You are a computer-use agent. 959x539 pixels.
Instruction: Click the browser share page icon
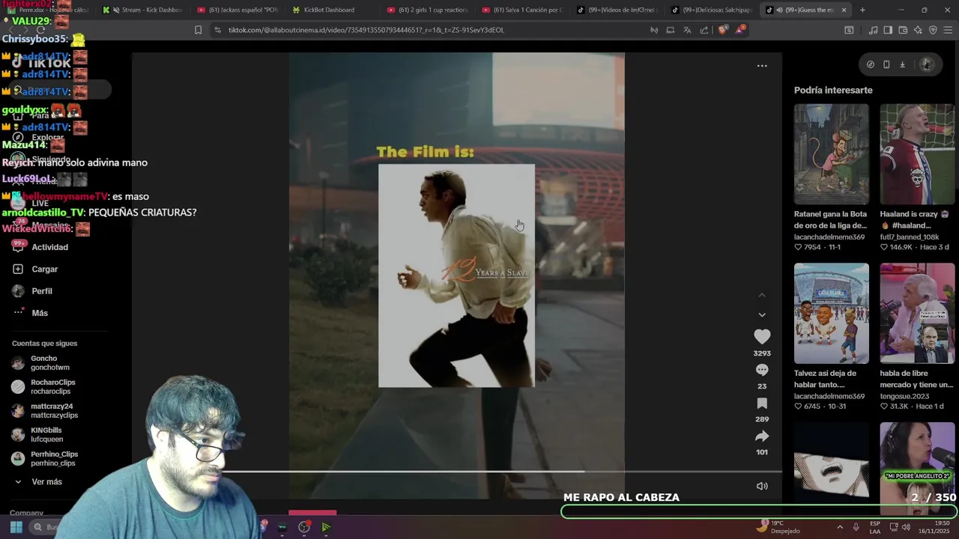(704, 30)
